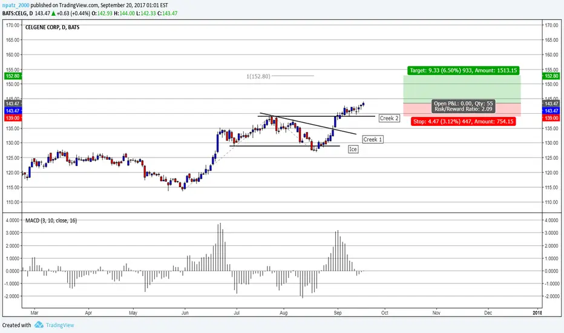
Task: Click the green profit zone of the long position
Action: 462,89
